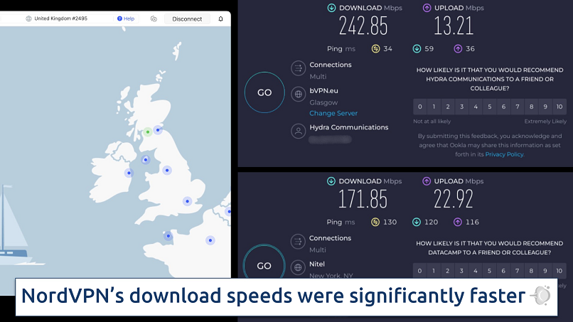This screenshot has width=573, height=322.
Task: Open the Privacy Policy link
Action: (505, 154)
